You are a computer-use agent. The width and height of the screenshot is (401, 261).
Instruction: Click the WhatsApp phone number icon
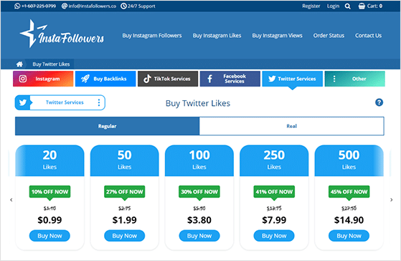tap(17, 6)
